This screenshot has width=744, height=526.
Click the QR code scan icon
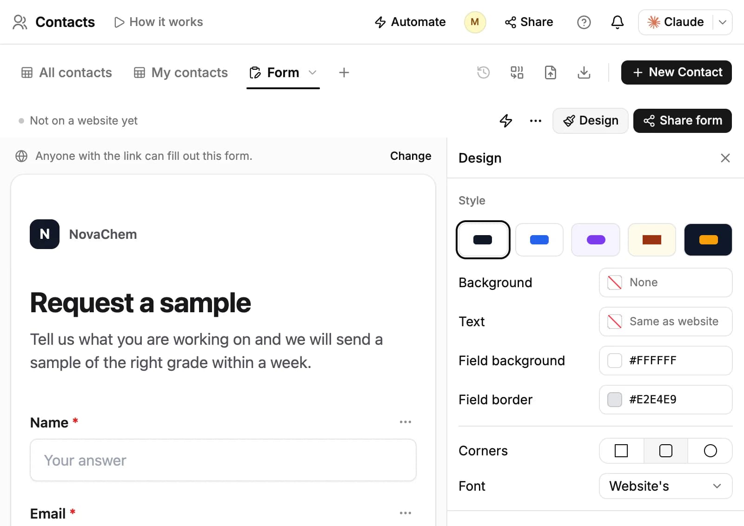(x=517, y=72)
